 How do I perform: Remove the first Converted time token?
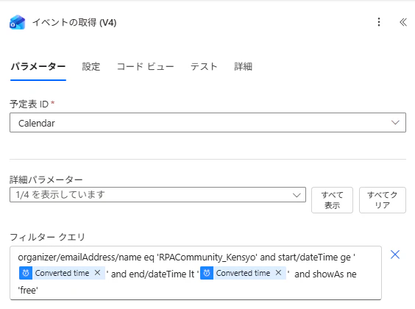[x=97, y=273]
